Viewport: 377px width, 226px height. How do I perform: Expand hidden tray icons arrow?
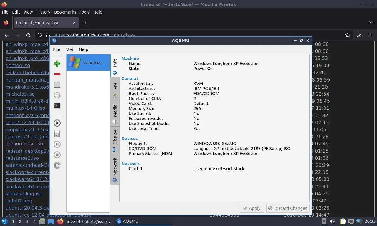tap(324, 221)
